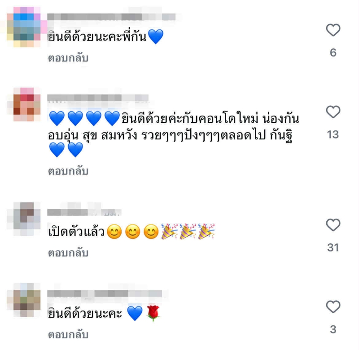Open the avatar beside the four blue hearts comment
This screenshot has width=359, height=350.
click(24, 104)
